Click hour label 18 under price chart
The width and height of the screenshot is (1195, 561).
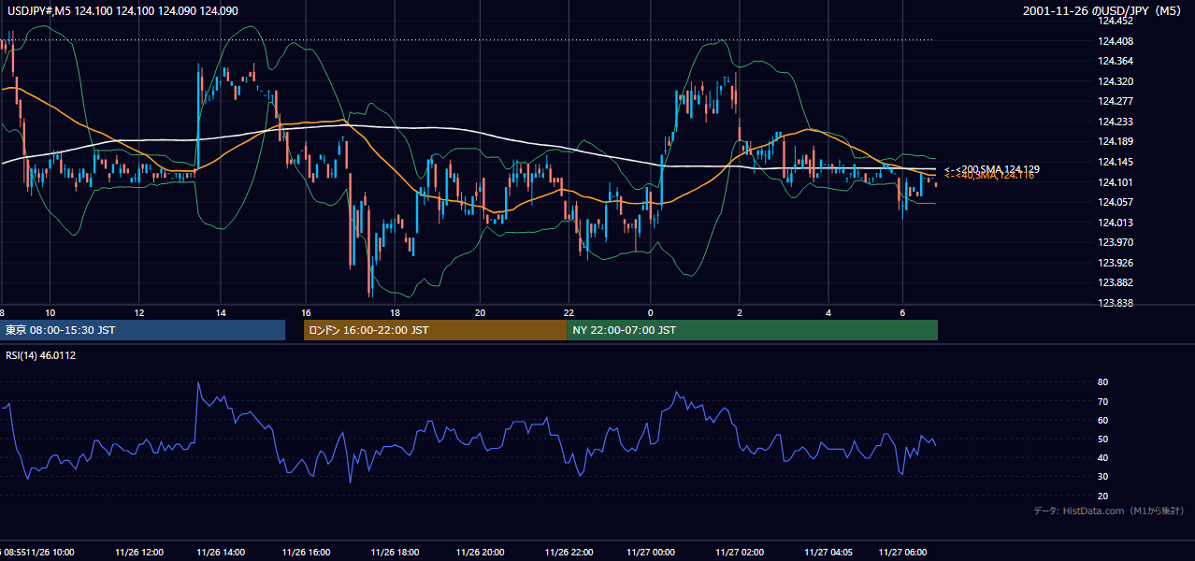click(x=395, y=312)
